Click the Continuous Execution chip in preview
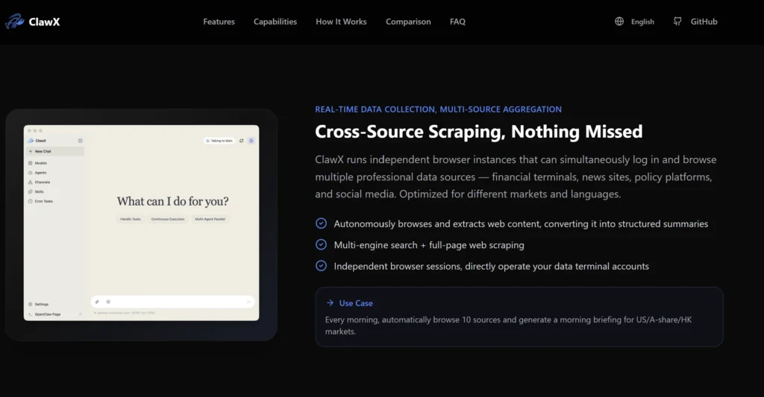 (168, 219)
